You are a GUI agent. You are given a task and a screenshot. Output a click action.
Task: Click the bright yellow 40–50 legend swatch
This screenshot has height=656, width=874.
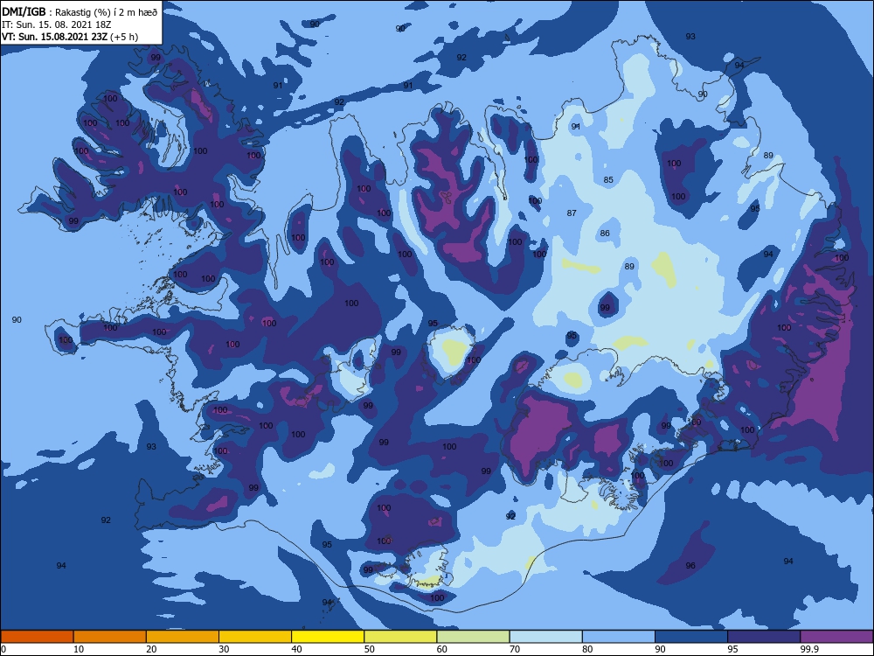328,637
